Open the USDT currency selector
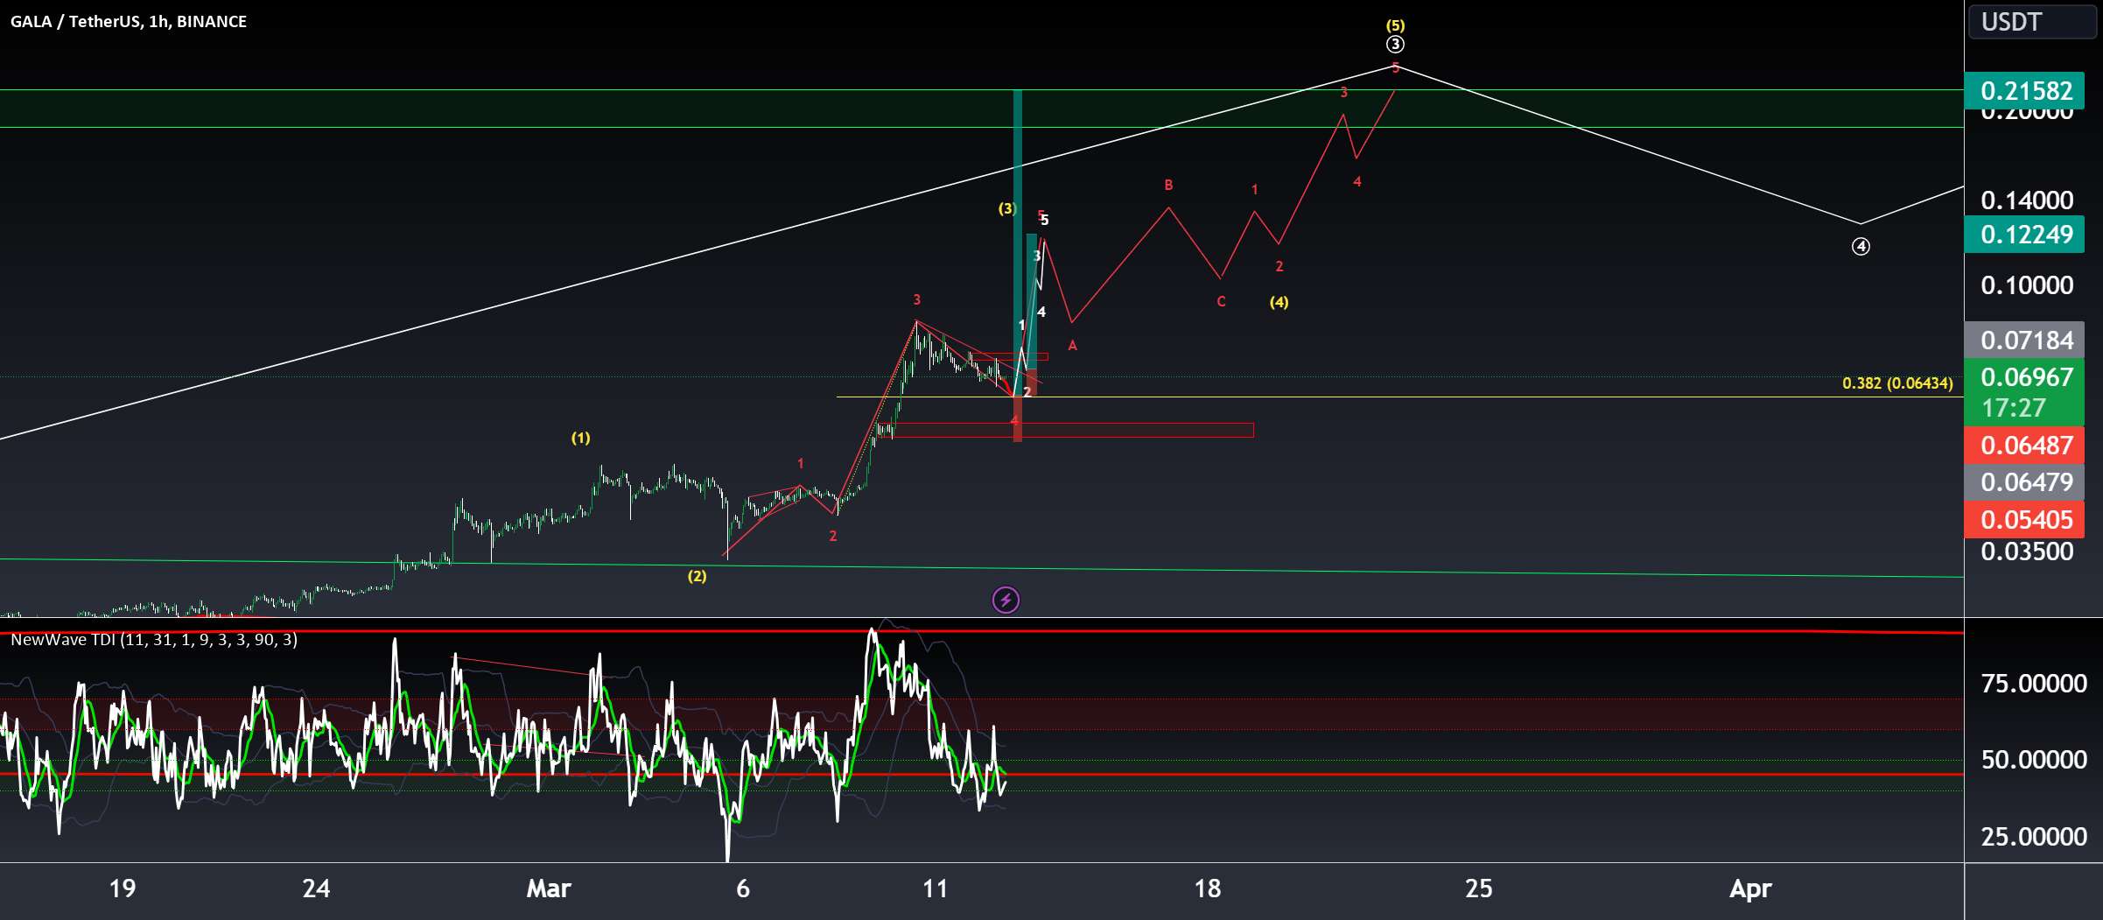The height and width of the screenshot is (920, 2103). point(2031,22)
